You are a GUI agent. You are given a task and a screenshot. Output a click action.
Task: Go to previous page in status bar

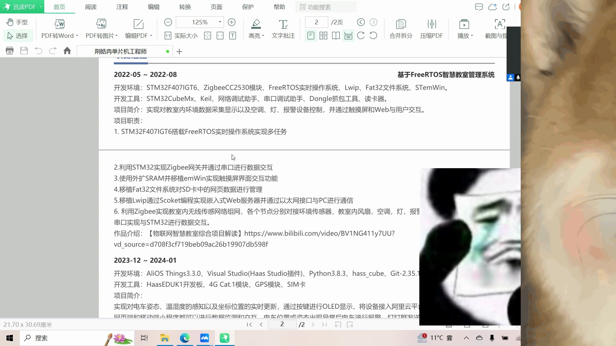[x=261, y=325]
